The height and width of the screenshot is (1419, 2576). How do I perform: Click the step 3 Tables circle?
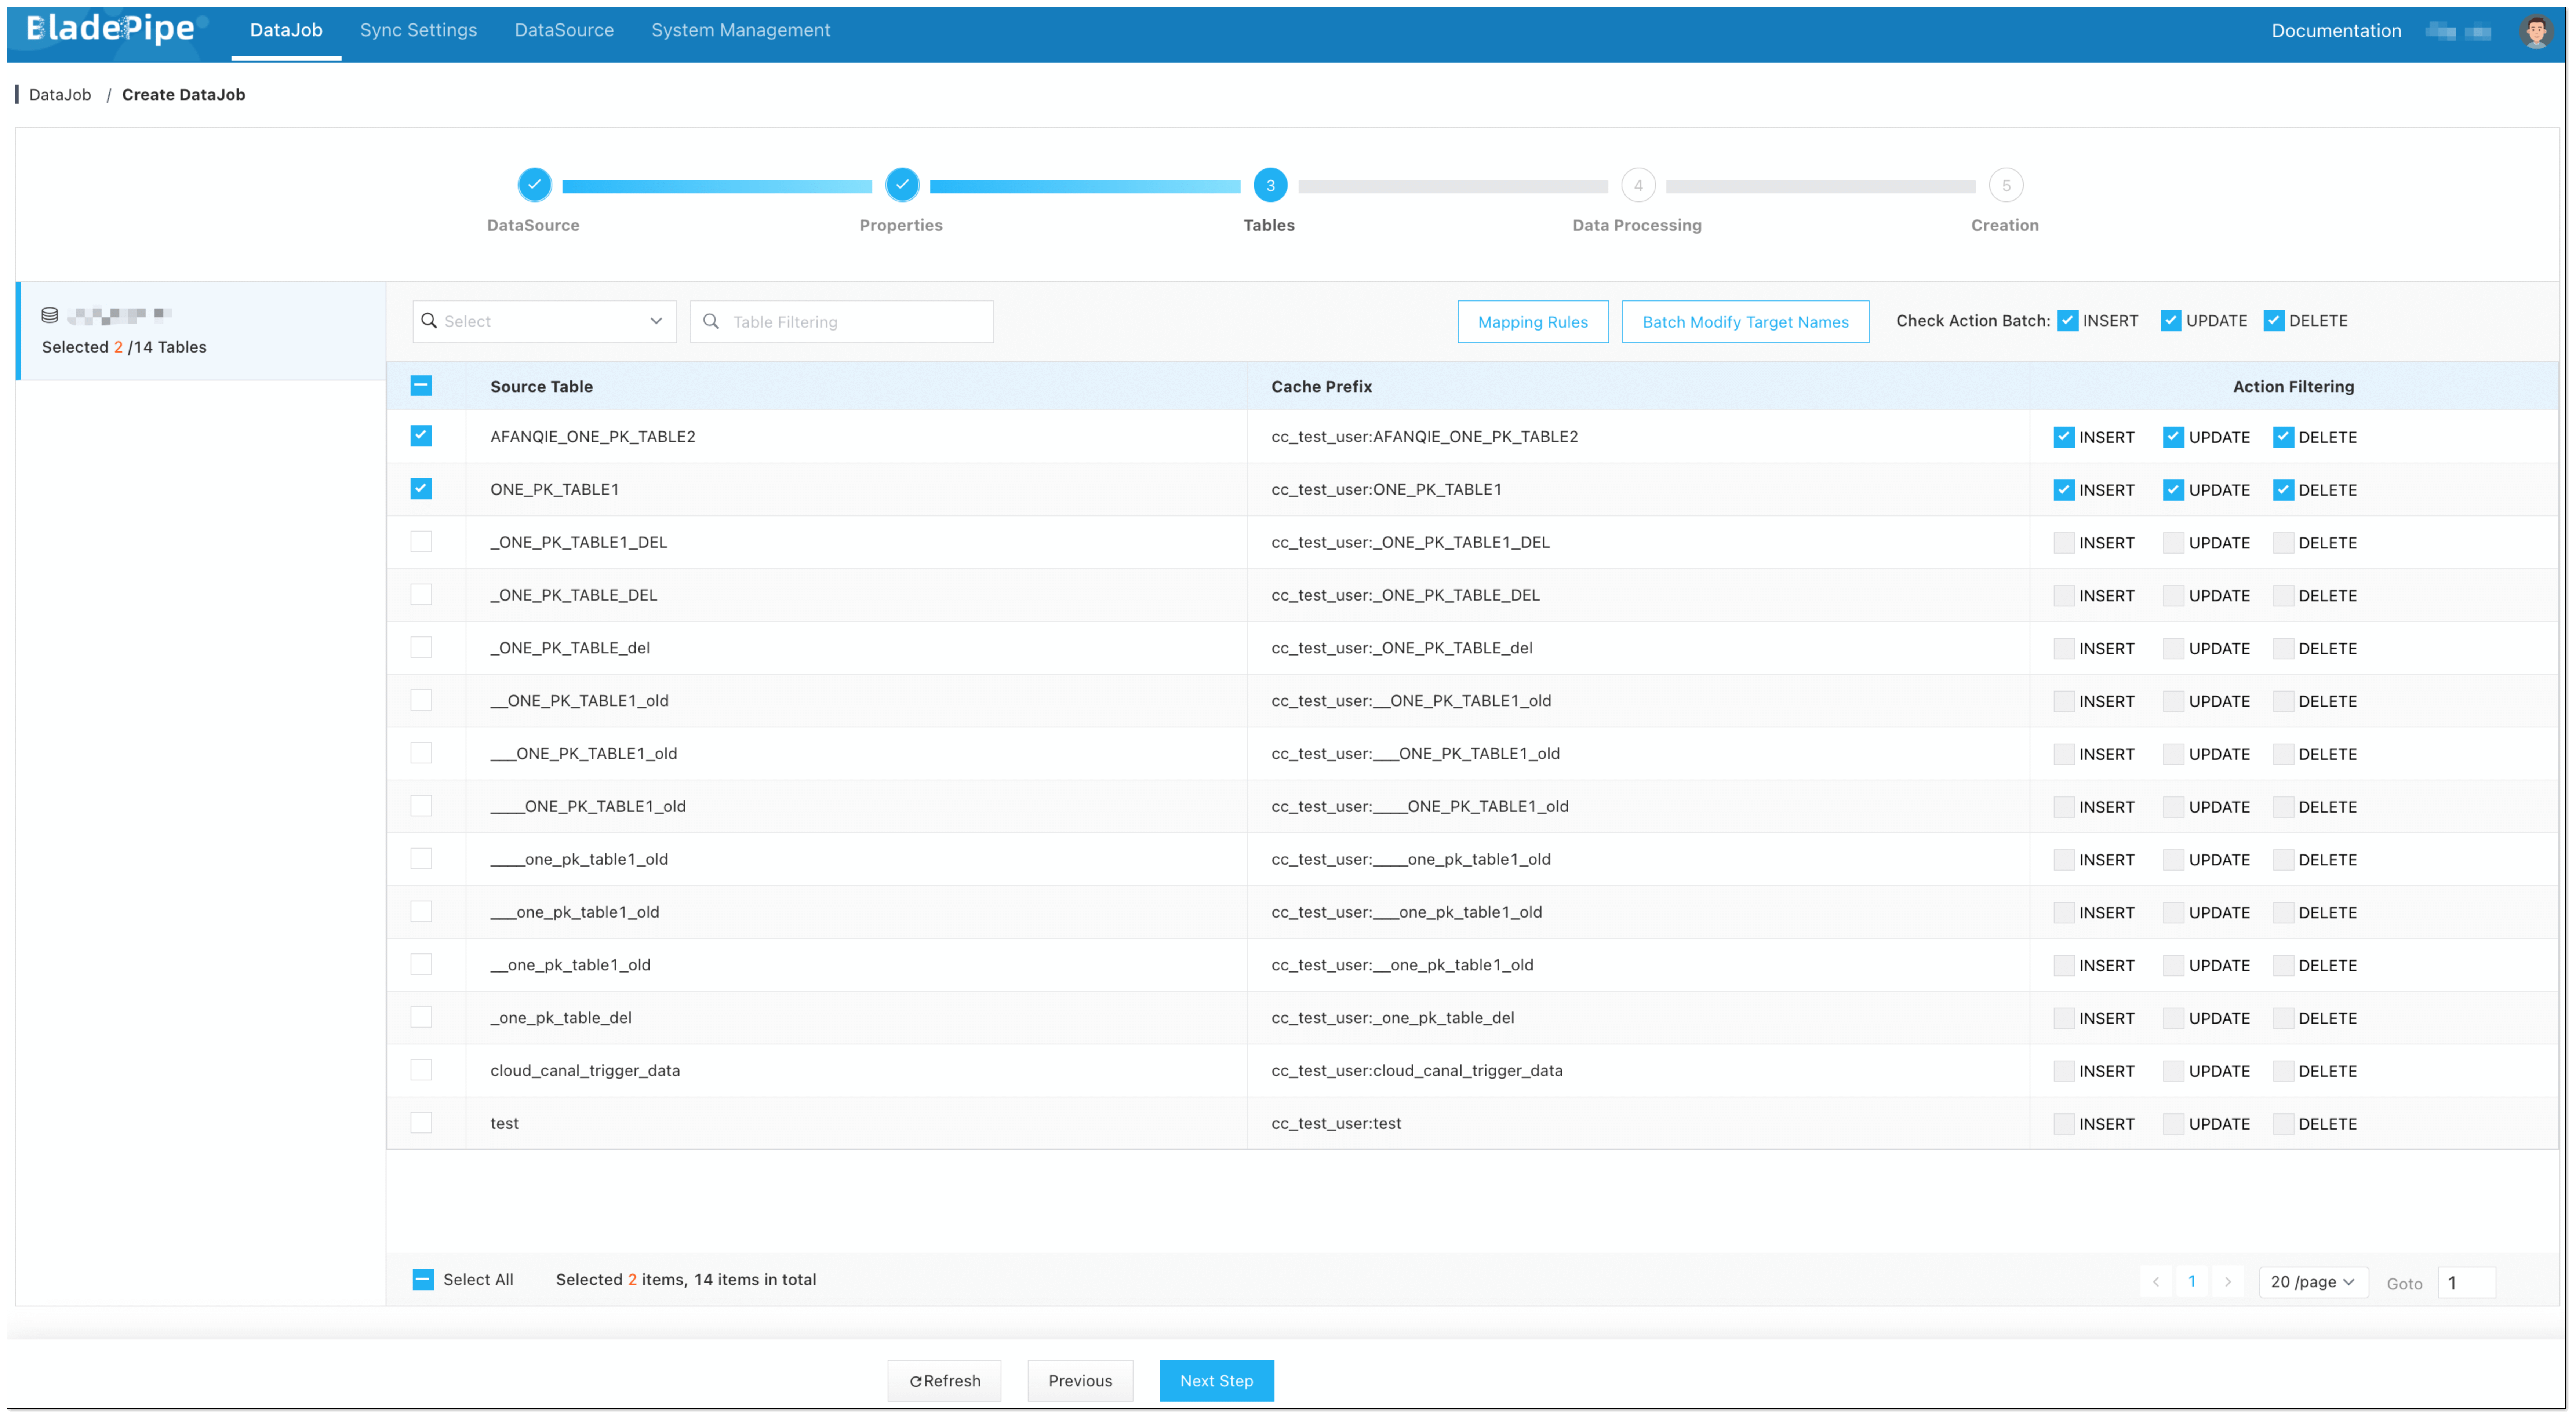click(x=1270, y=185)
